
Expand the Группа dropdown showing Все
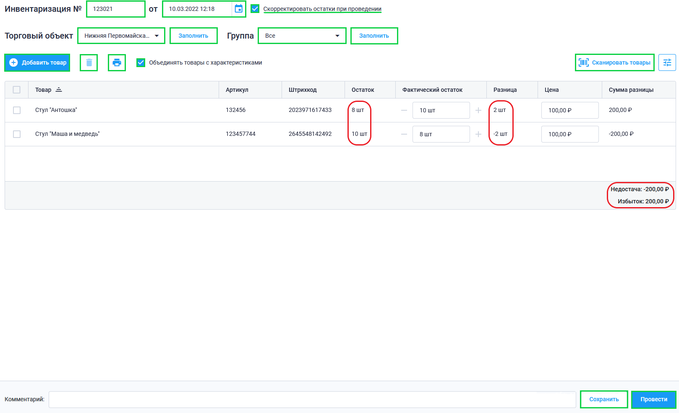[302, 36]
